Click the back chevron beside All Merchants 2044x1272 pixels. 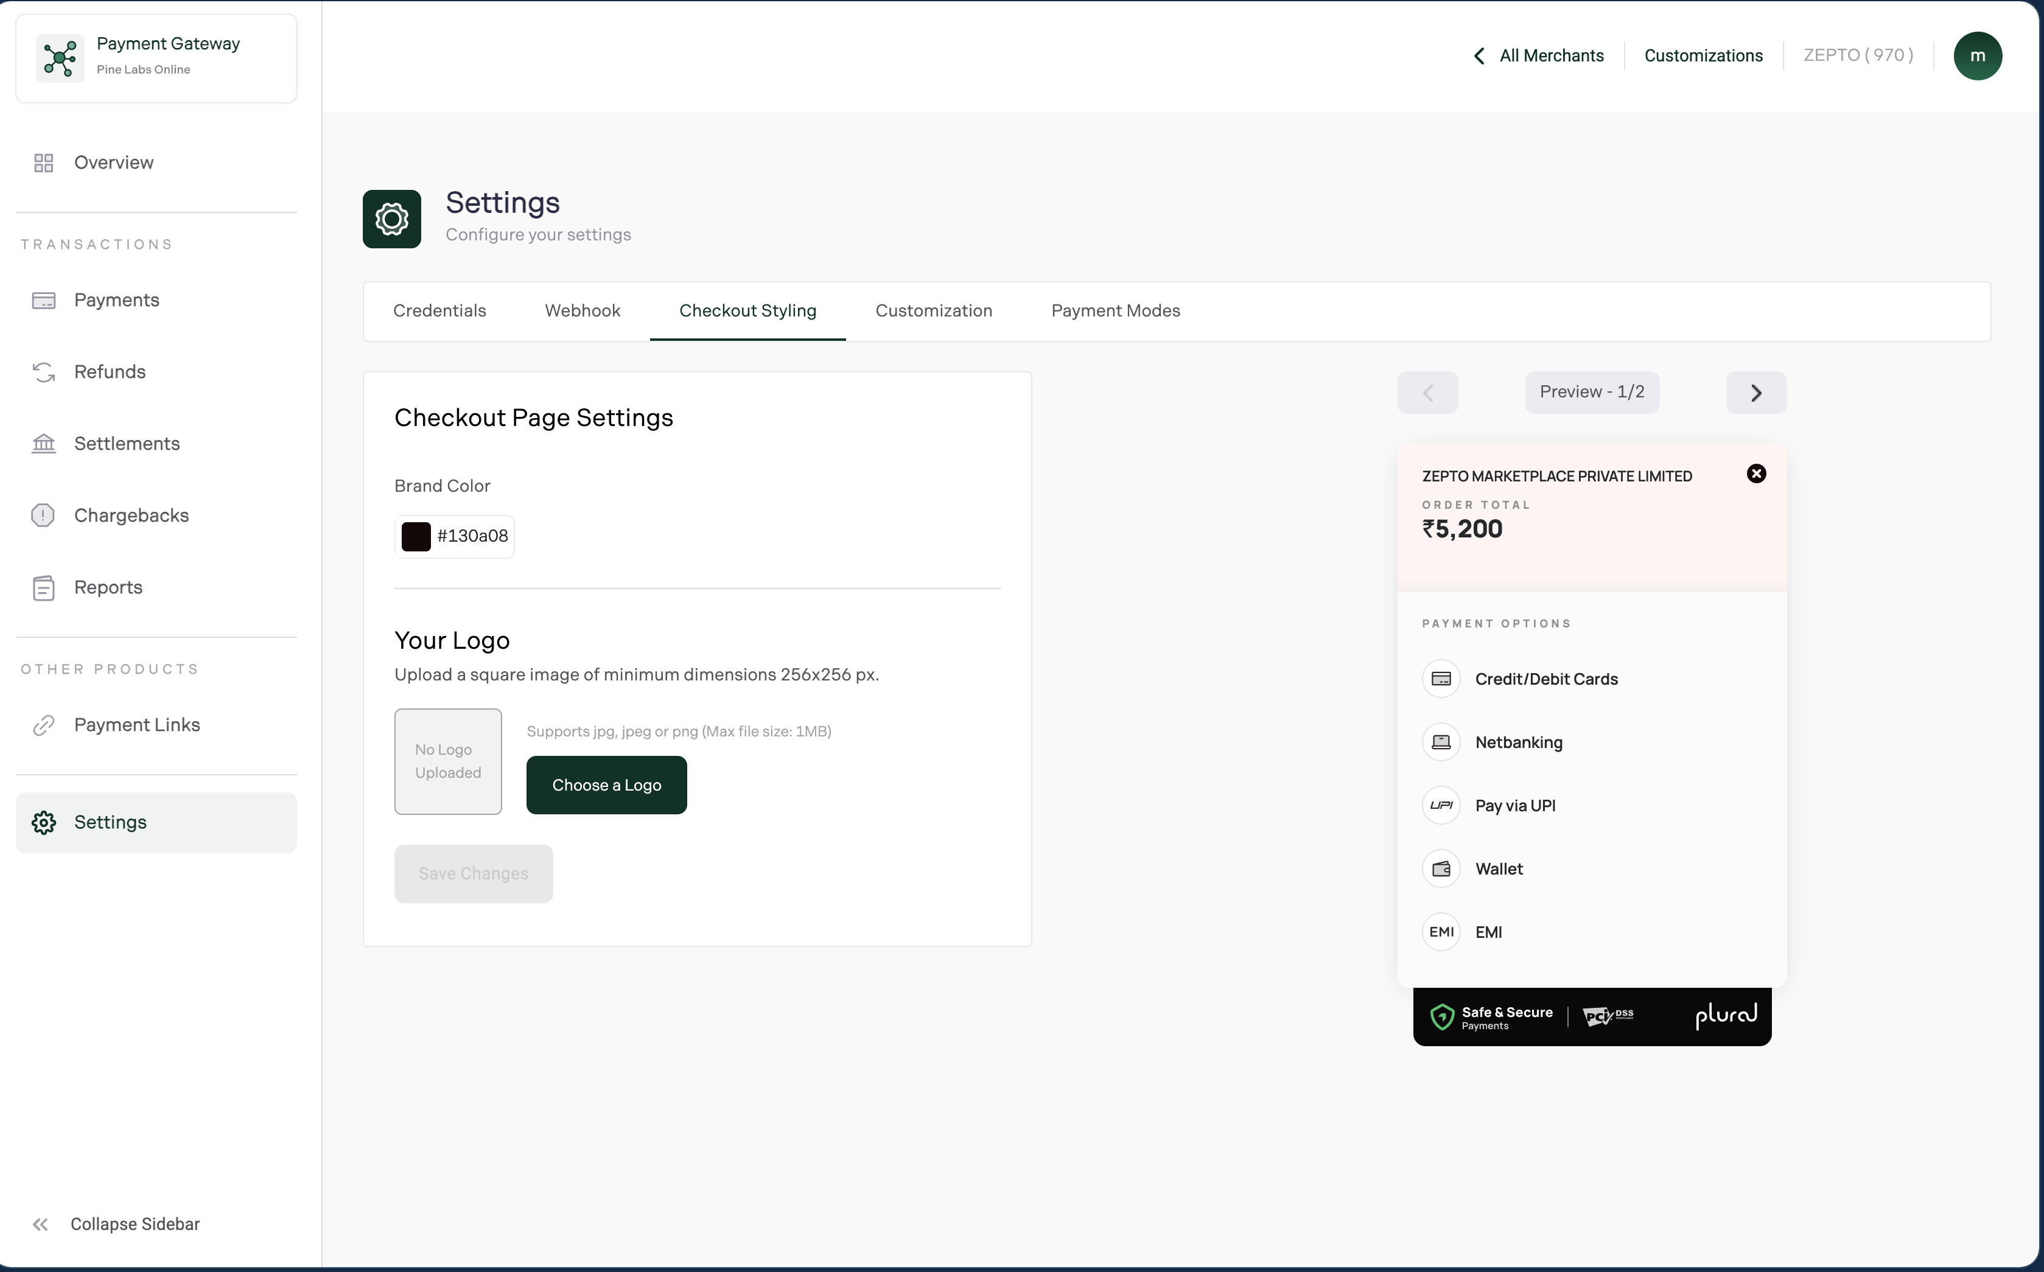point(1480,55)
